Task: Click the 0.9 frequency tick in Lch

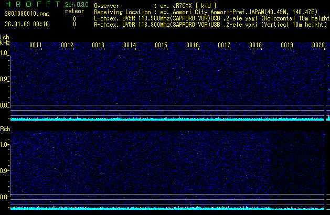Action: click(5, 79)
